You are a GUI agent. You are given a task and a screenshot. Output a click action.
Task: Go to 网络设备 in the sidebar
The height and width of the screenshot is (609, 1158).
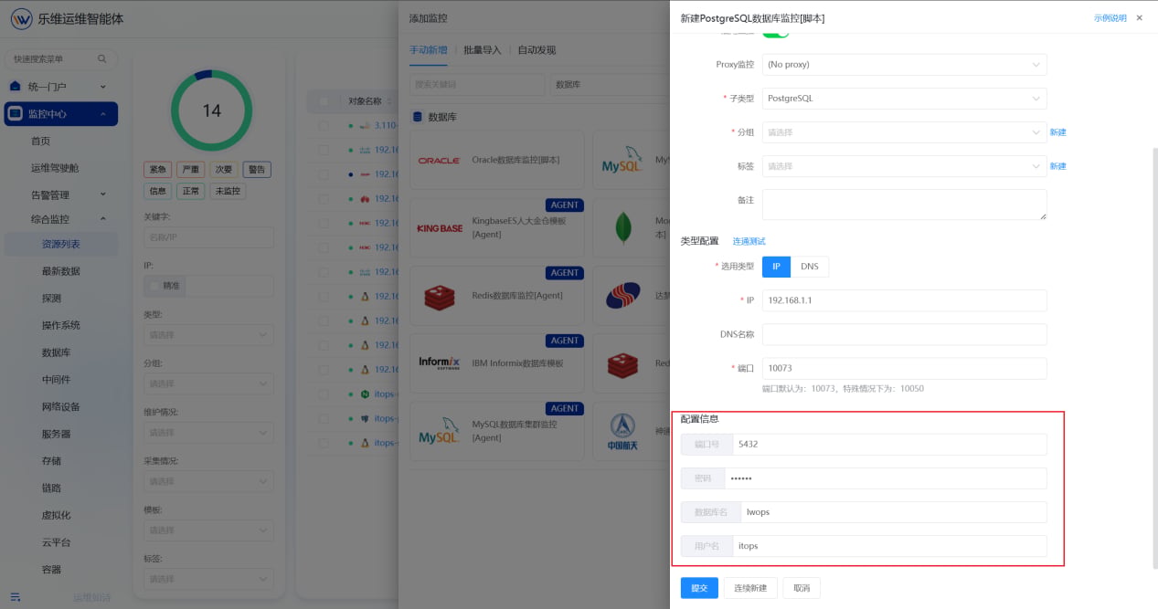point(61,406)
